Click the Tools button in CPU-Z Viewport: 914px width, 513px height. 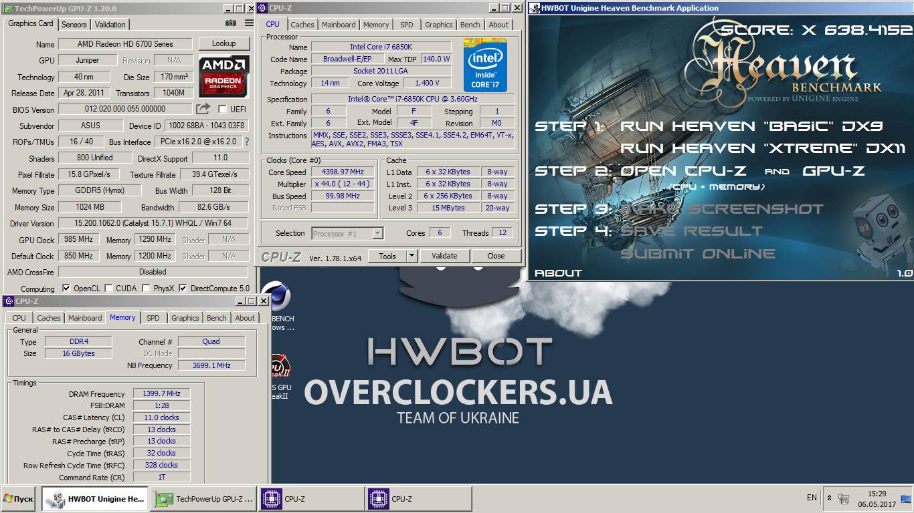coord(387,256)
